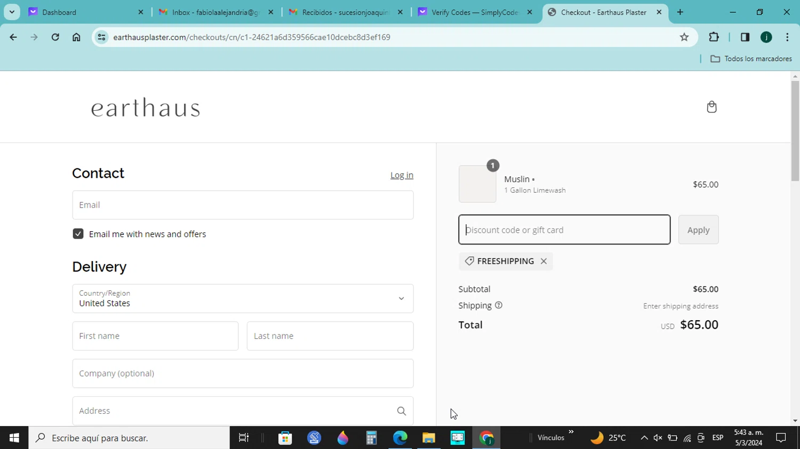Close the Dashboard tab
Viewport: 800px width, 449px height.
coord(141,12)
